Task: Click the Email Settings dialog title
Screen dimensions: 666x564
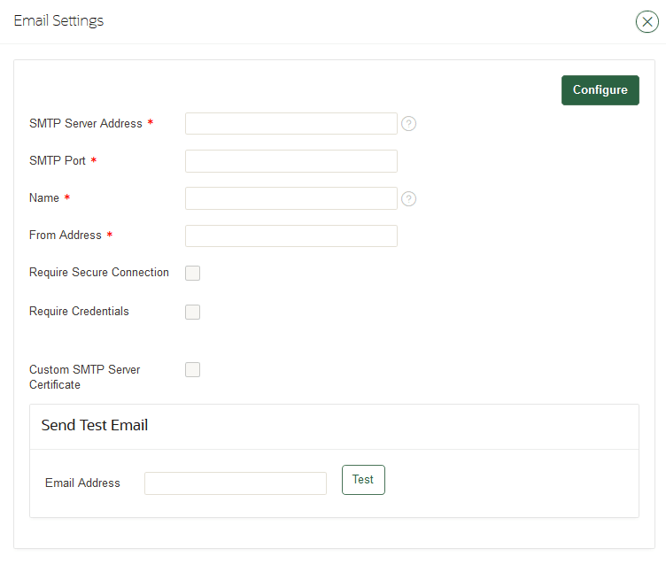Action: [58, 21]
